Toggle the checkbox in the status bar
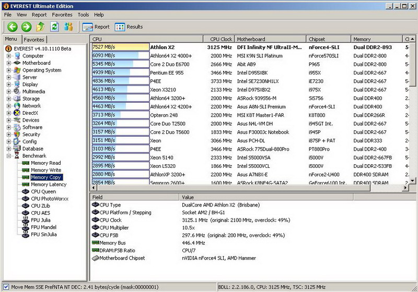This screenshot has height=292, width=418. click(6, 287)
